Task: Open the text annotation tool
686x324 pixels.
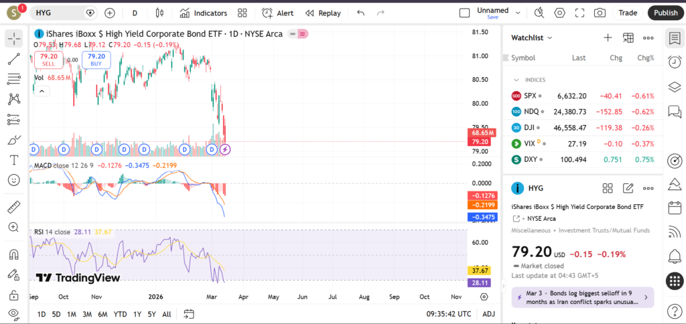Action: 13,160
